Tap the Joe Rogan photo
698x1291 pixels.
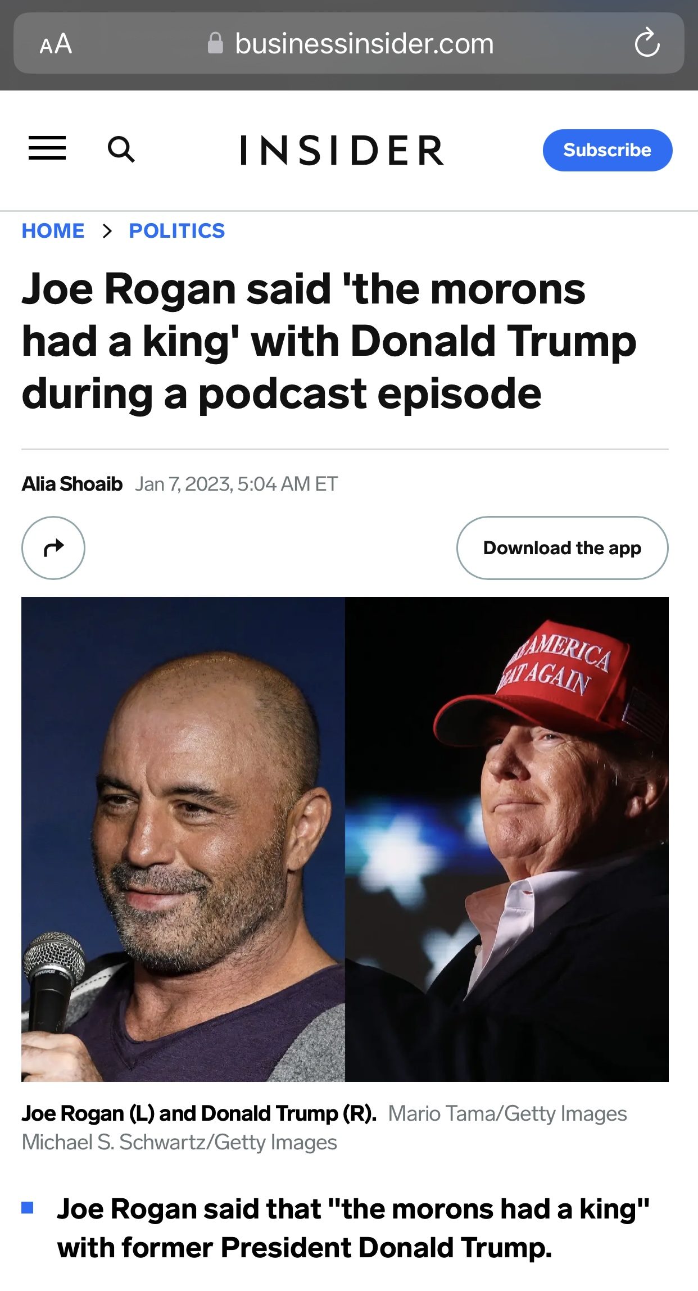(x=183, y=839)
